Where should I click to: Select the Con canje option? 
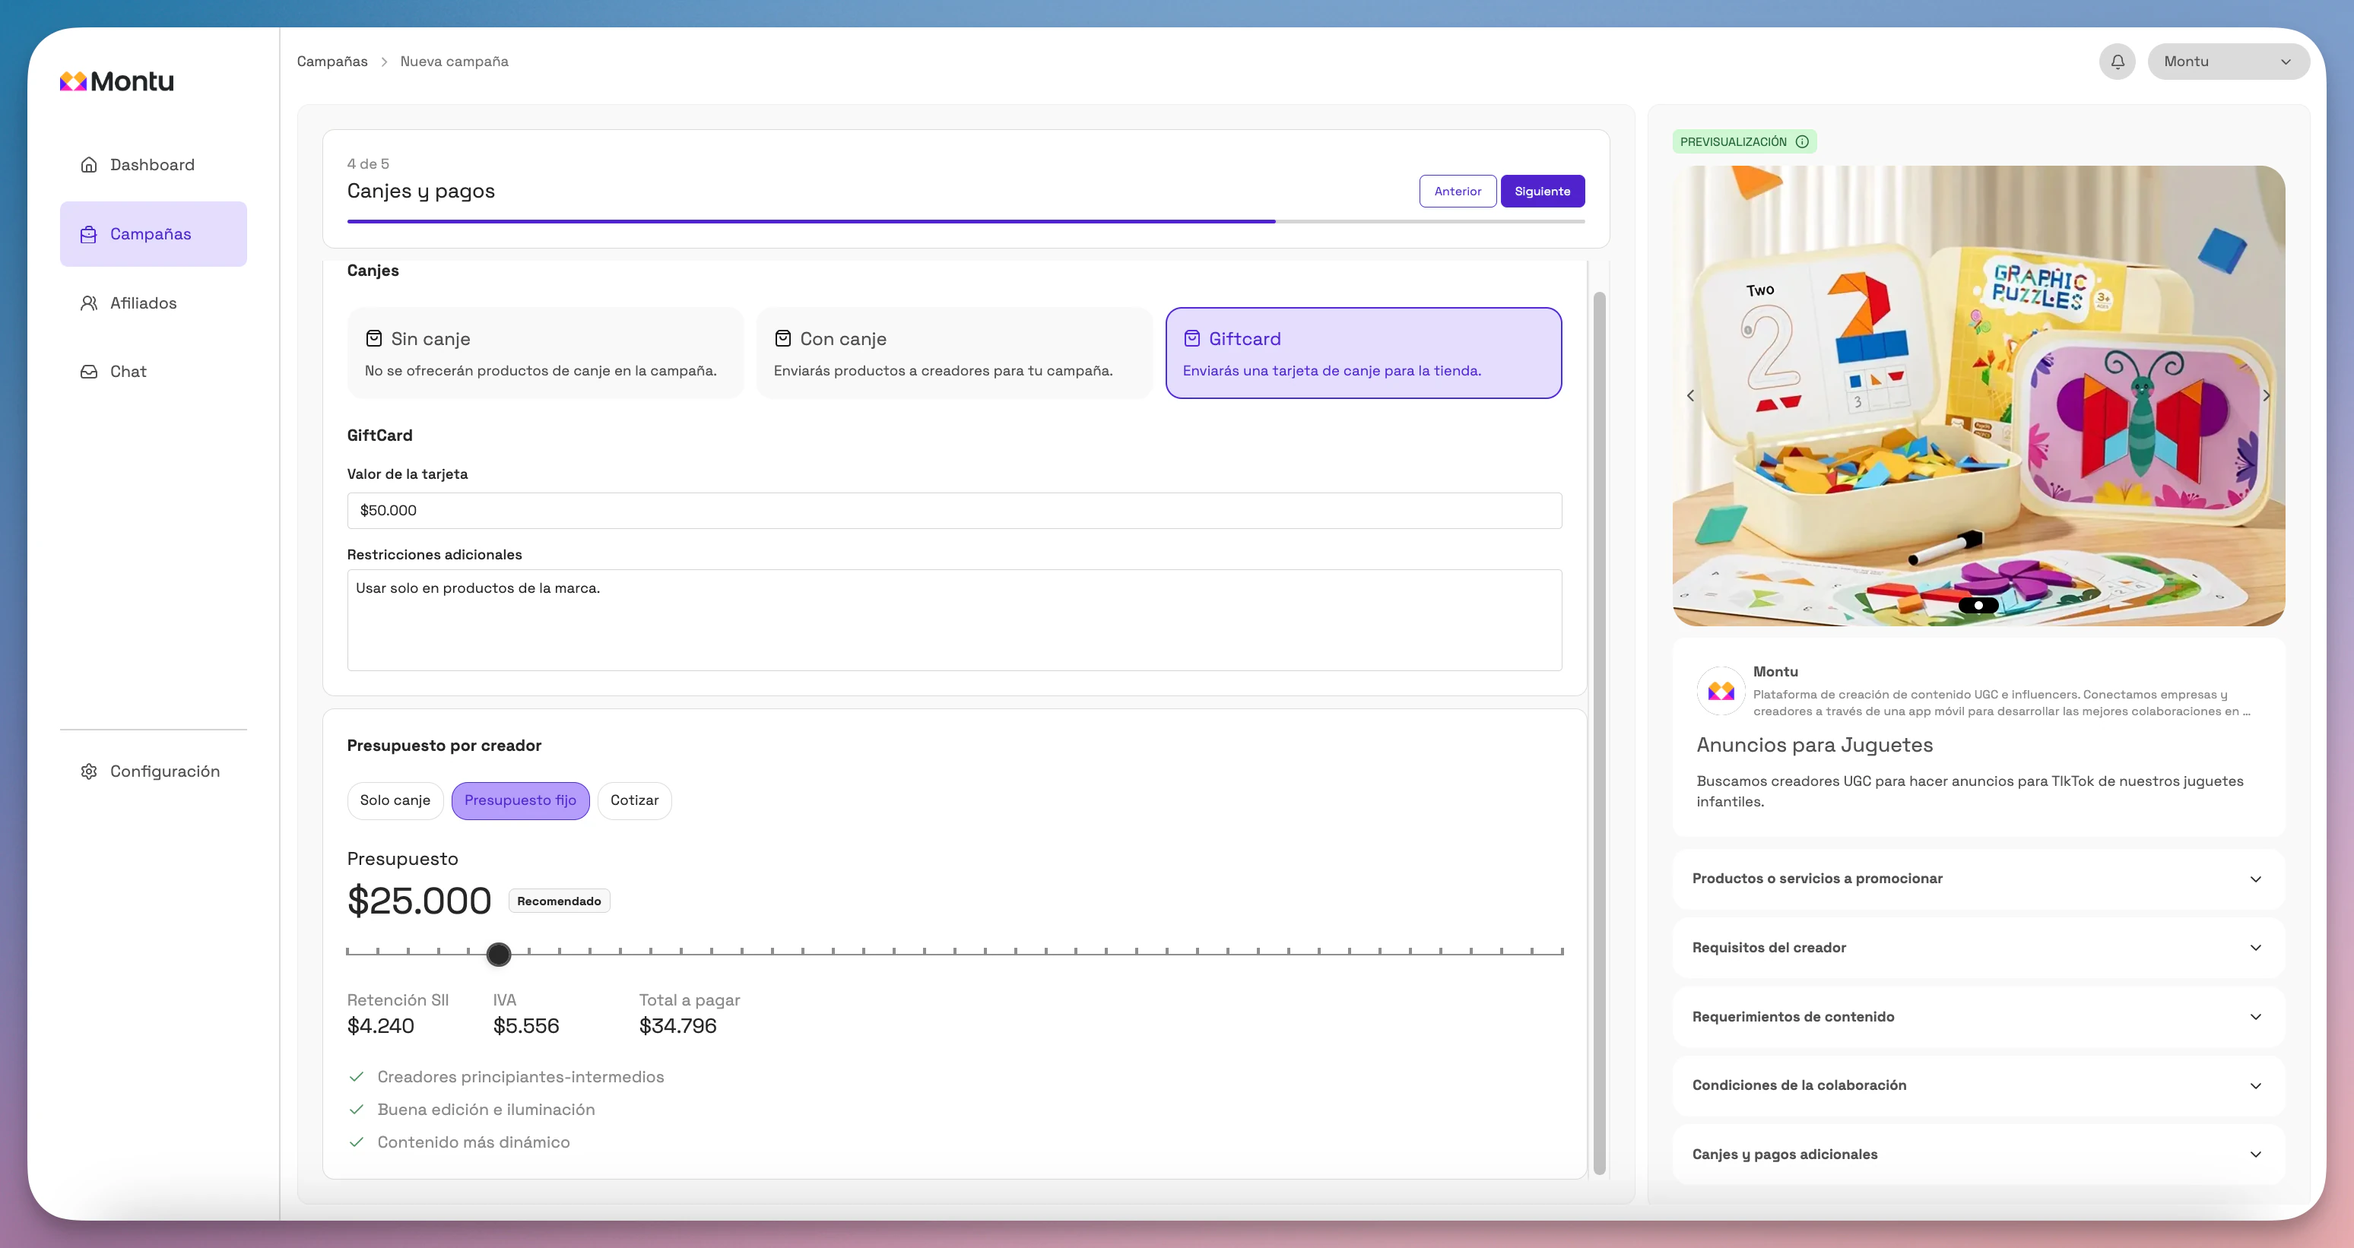pyautogui.click(x=954, y=353)
